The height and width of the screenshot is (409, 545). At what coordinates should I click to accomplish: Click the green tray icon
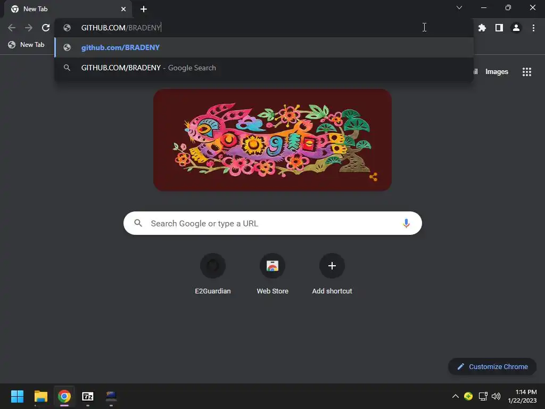(x=468, y=396)
